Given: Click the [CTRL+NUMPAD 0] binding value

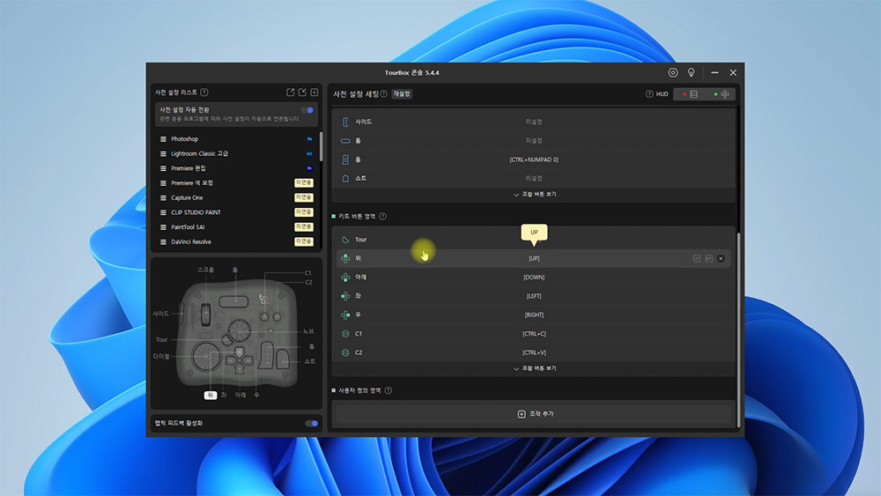Looking at the screenshot, I should pos(534,159).
